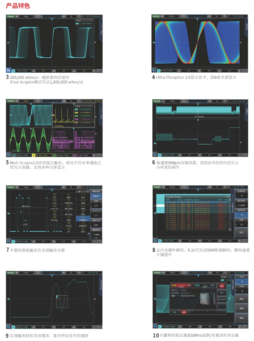This screenshot has height=341, width=254.
Task: Switch CHA output 开 in figure 10 side menu
Action: pyautogui.click(x=241, y=279)
